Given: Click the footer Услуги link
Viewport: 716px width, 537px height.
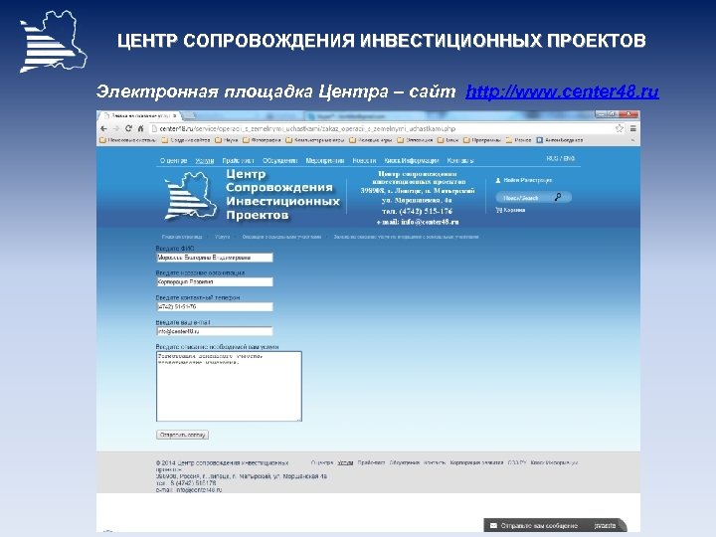Looking at the screenshot, I should click(345, 462).
